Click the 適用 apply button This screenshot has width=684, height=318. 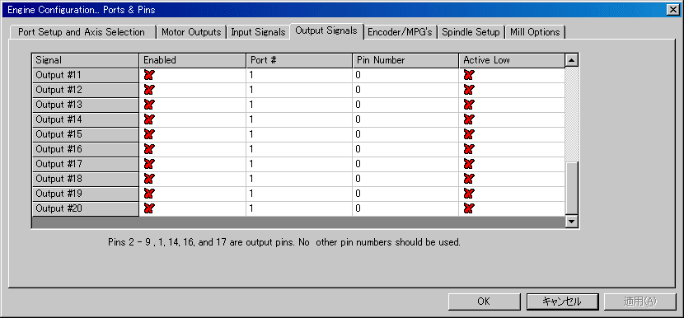640,302
